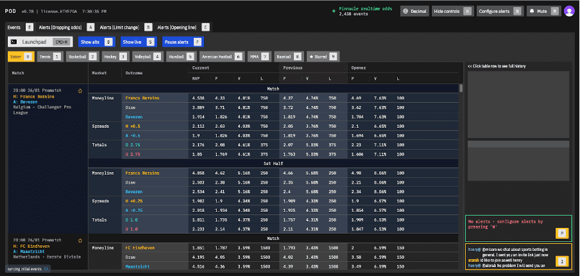The width and height of the screenshot is (580, 276).
Task: Click Netherlands - Eerste Divisie text
Action: click(x=47, y=256)
